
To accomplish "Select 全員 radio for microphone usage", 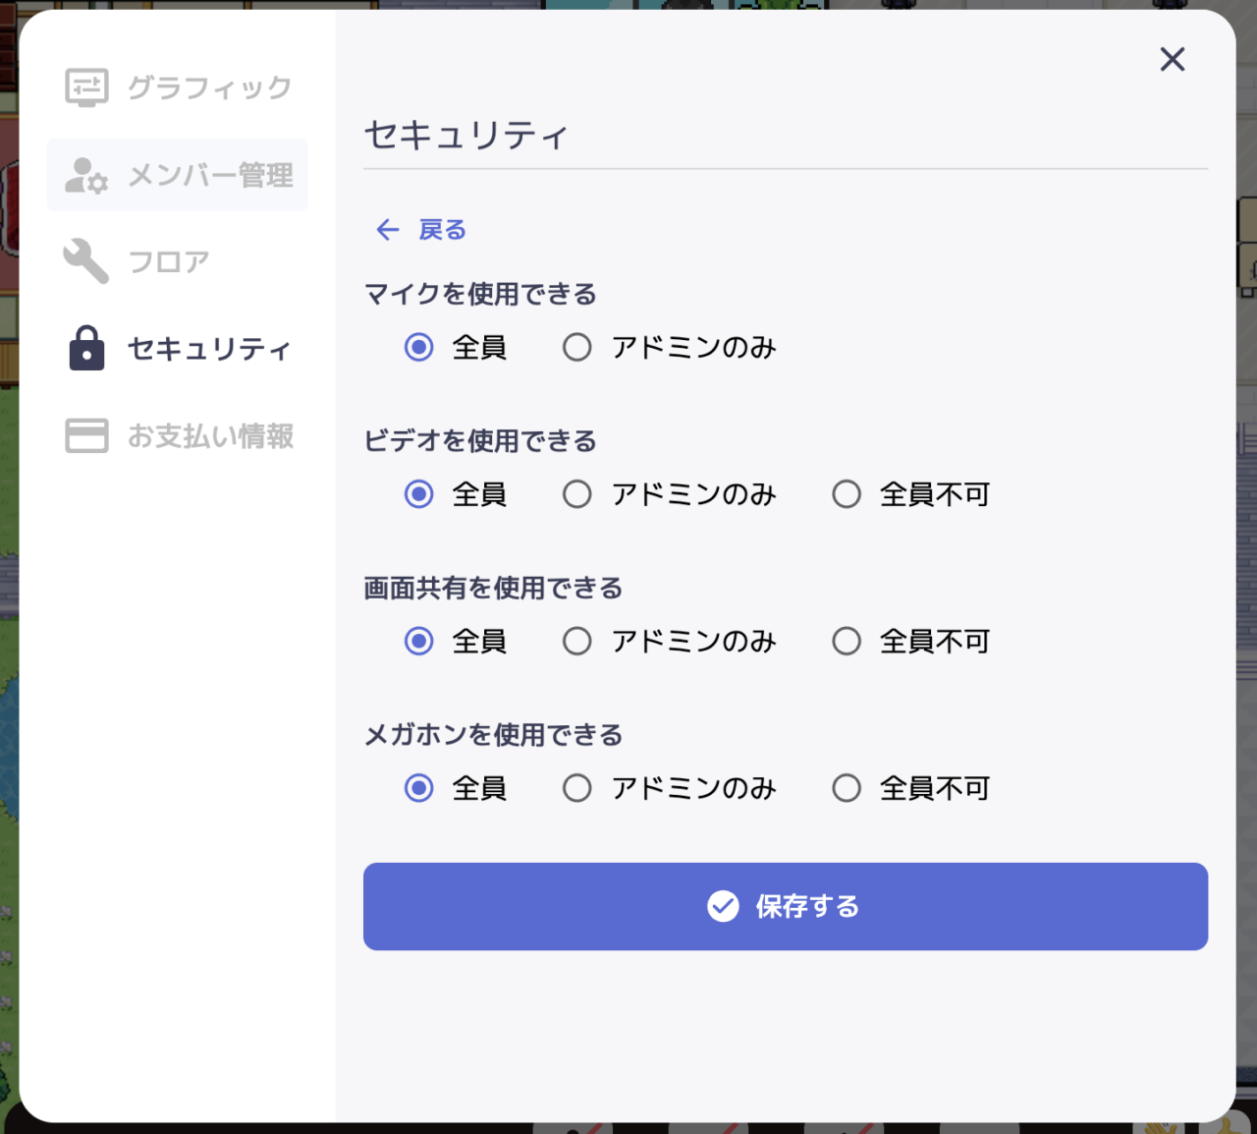I will (x=419, y=348).
